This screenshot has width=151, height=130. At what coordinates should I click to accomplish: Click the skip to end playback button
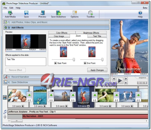[126, 83]
